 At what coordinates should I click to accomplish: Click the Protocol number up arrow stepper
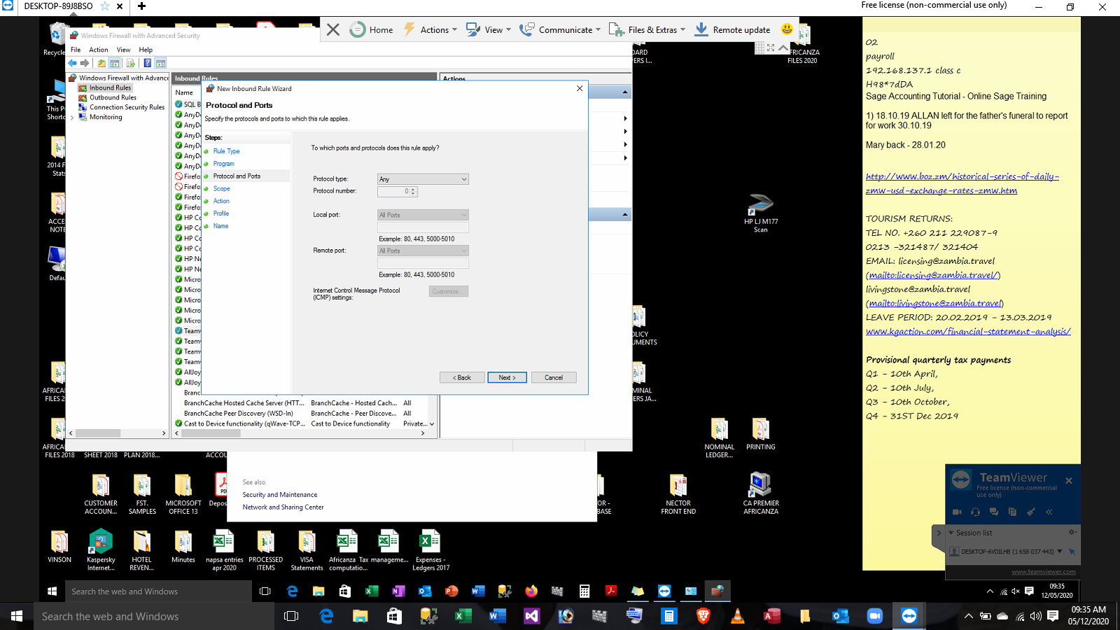(412, 189)
